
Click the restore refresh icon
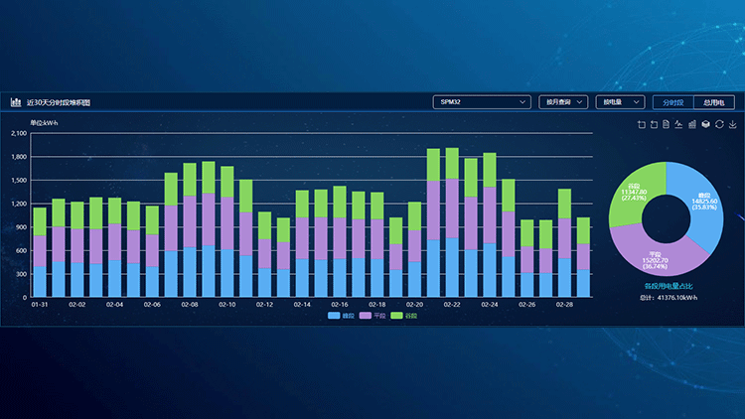(x=717, y=124)
